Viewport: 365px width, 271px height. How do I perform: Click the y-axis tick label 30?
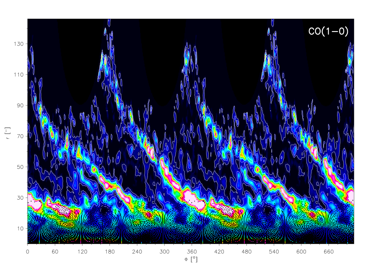(x=20, y=198)
